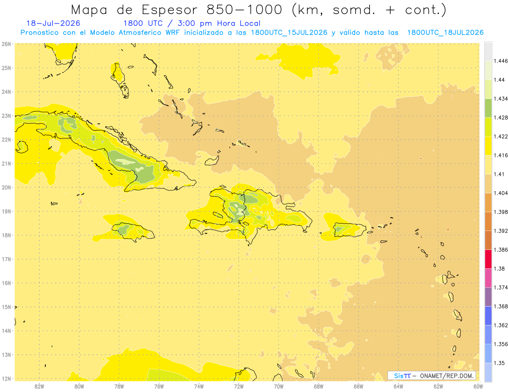Click the colorbar value "1.356"
Screen dimensions: 508x392
point(500,344)
